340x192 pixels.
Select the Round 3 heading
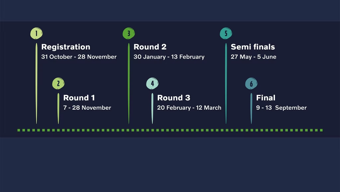coord(174,97)
